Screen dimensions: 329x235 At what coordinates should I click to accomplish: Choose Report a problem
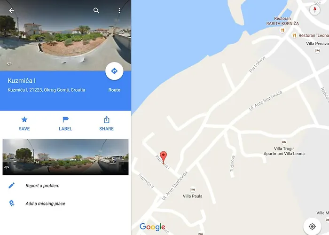tap(42, 186)
